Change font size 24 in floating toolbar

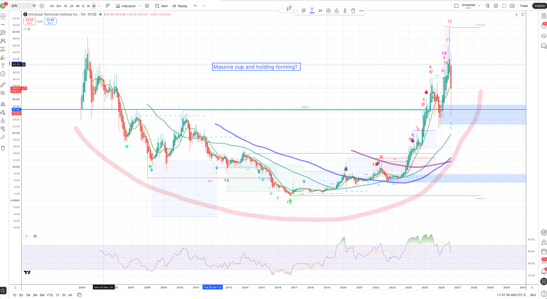tap(320, 10)
